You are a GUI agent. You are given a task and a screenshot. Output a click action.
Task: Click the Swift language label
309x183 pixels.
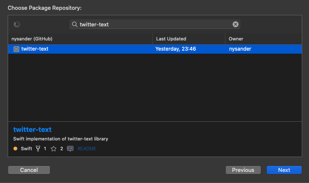26,149
